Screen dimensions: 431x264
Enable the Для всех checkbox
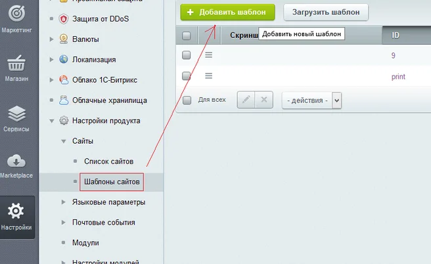coord(187,100)
